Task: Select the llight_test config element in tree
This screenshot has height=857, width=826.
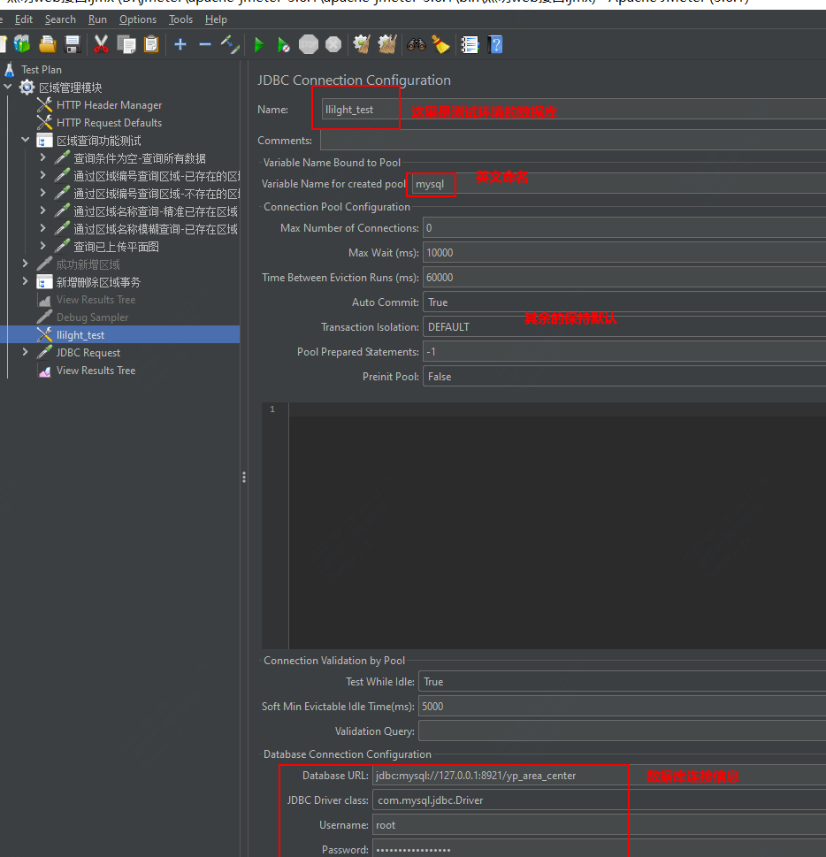Action: coord(80,334)
